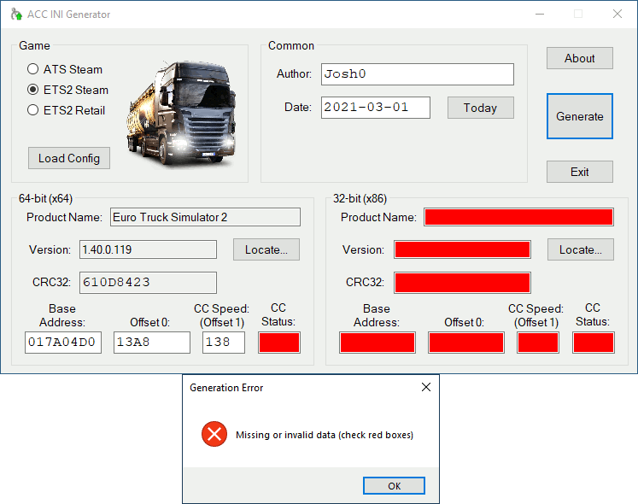
Task: Click the 'Missing or invalid data' message
Action: tap(325, 435)
